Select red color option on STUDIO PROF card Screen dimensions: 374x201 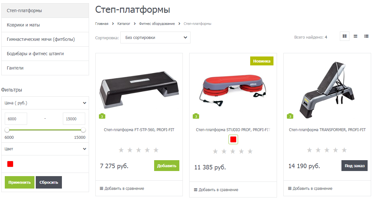pyautogui.click(x=233, y=139)
